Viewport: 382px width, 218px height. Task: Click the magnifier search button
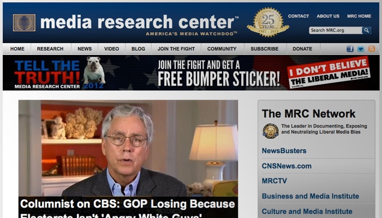(x=366, y=30)
